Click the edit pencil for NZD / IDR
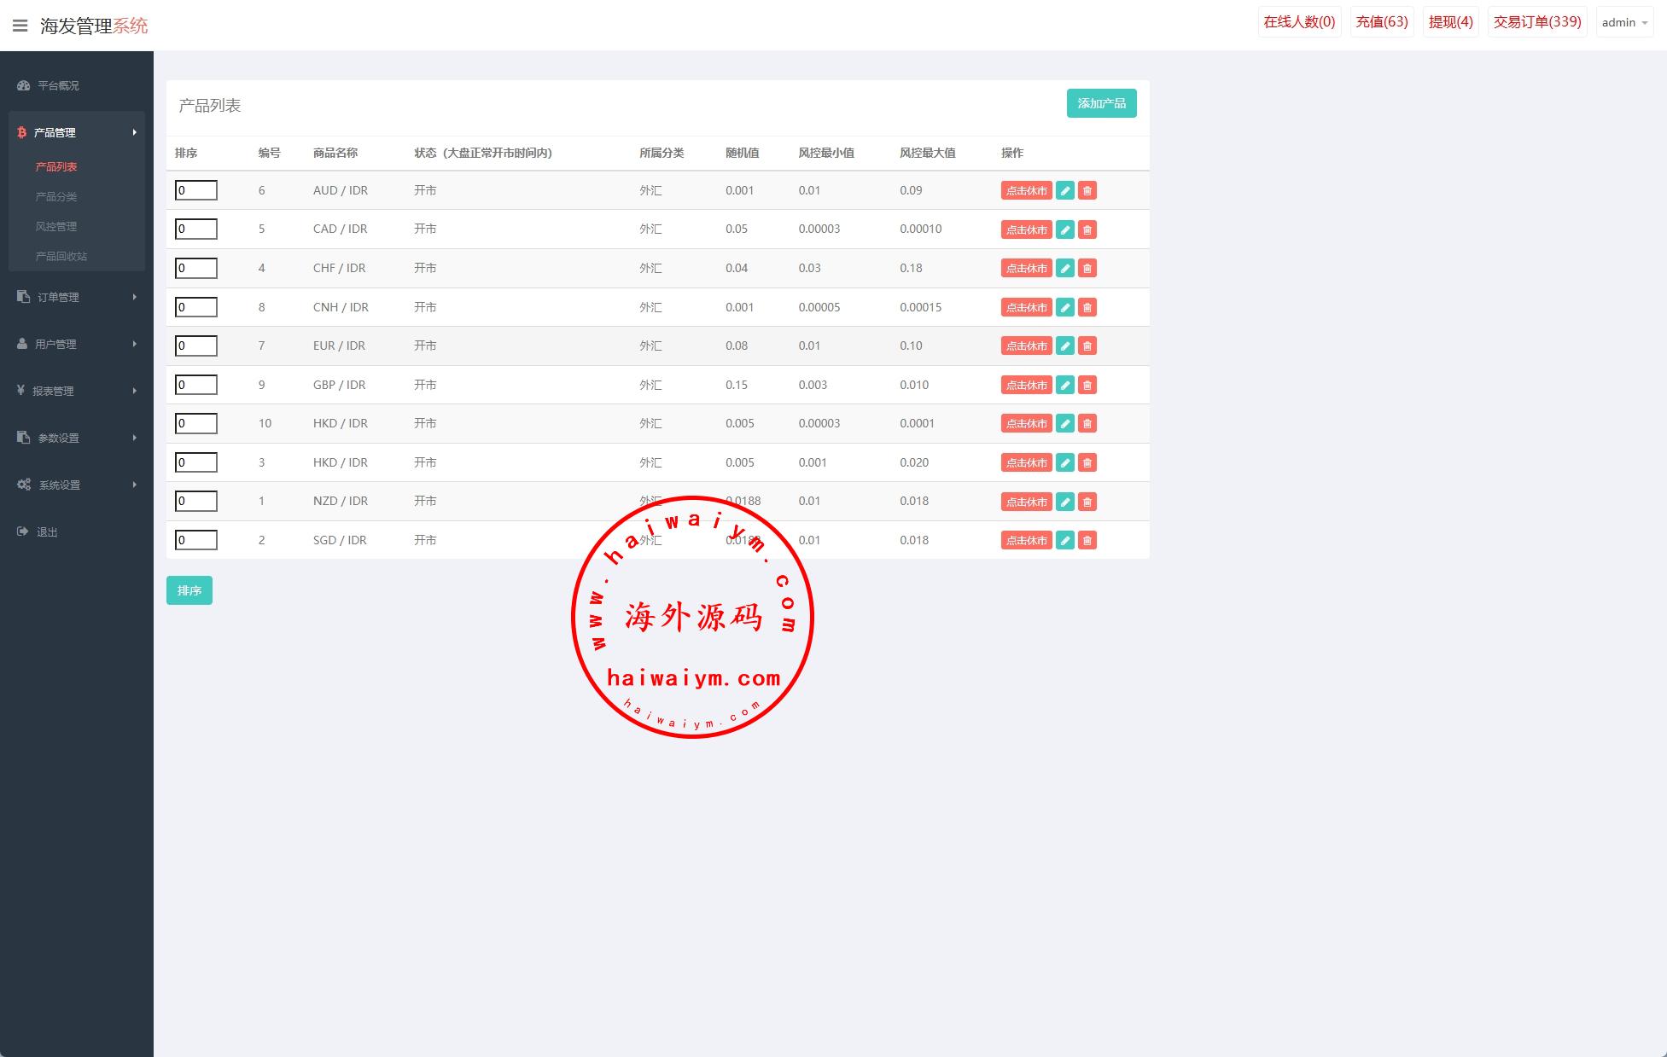Screen dimensions: 1667x1057 pos(1064,502)
